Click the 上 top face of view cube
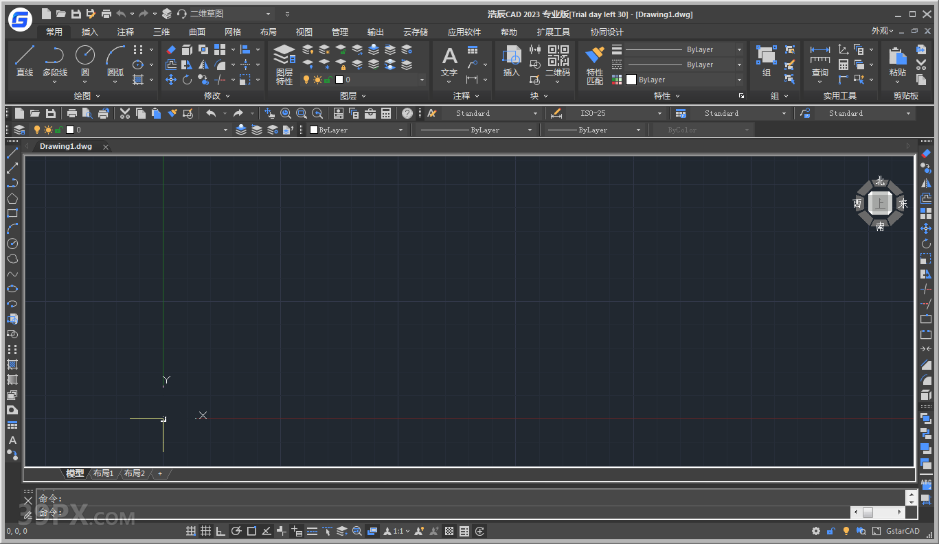The height and width of the screenshot is (544, 939). pyautogui.click(x=880, y=203)
